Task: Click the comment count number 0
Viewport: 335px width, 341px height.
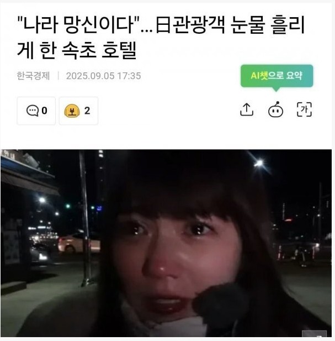Action: point(44,111)
